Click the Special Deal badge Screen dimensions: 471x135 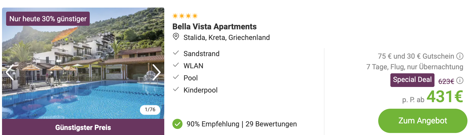412,80
